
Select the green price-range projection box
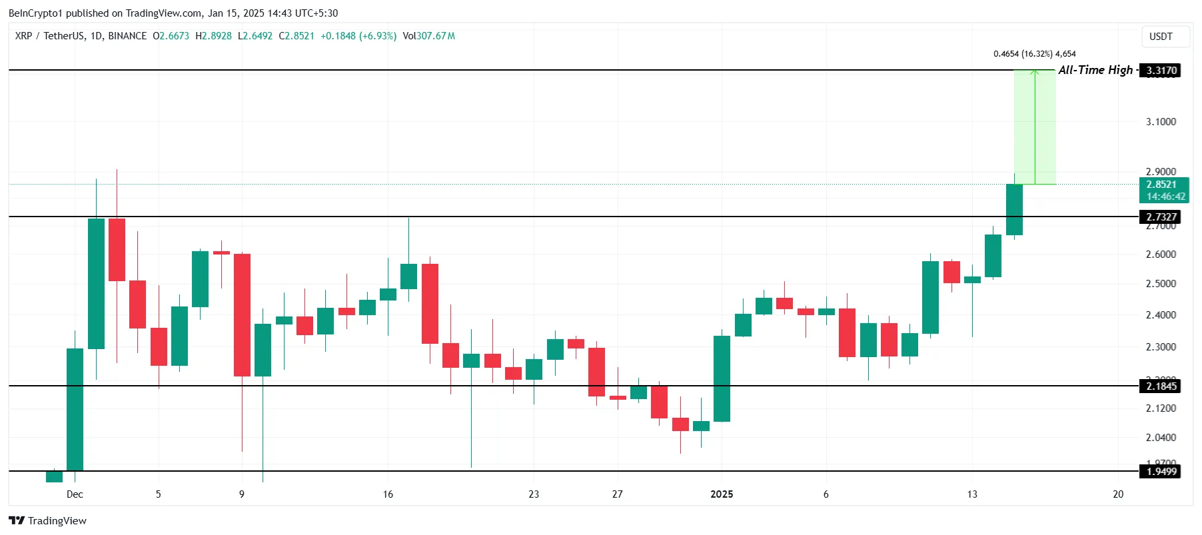(x=1034, y=127)
